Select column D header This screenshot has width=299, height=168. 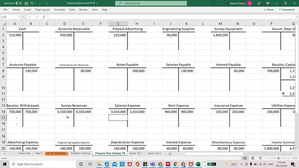[x=64, y=24]
